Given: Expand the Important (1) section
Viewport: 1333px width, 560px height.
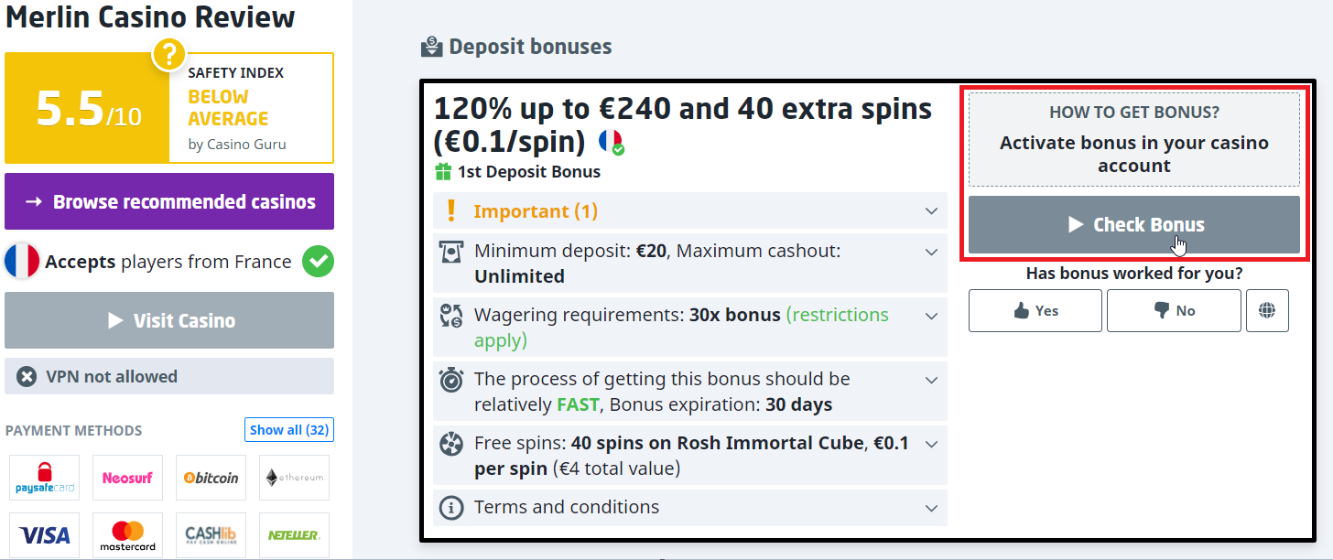Looking at the screenshot, I should coord(689,211).
